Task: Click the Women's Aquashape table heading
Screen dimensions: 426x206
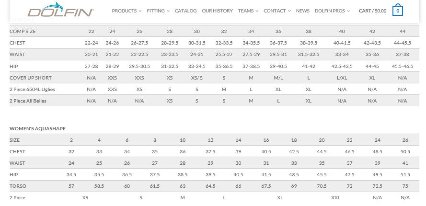Action: (37, 128)
